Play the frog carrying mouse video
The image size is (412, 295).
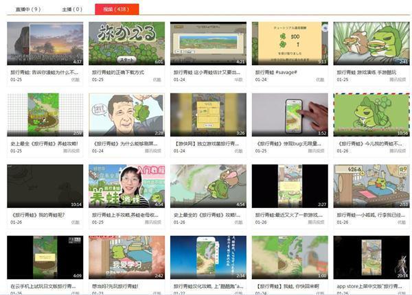(x=208, y=186)
